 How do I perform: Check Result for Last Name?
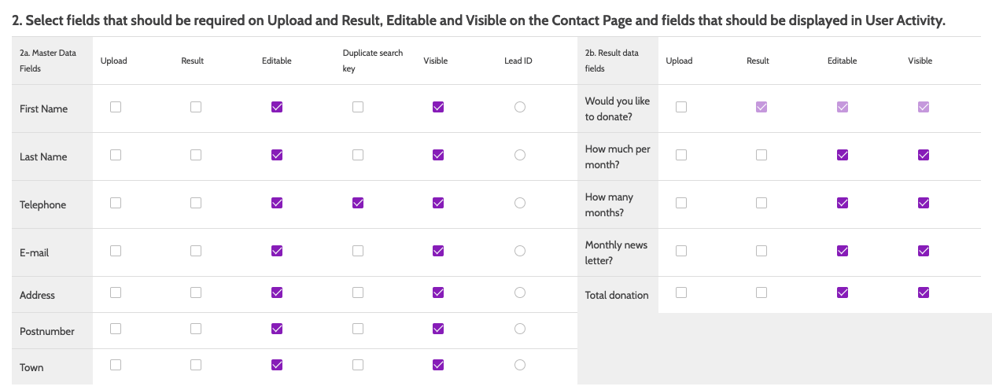coord(196,155)
